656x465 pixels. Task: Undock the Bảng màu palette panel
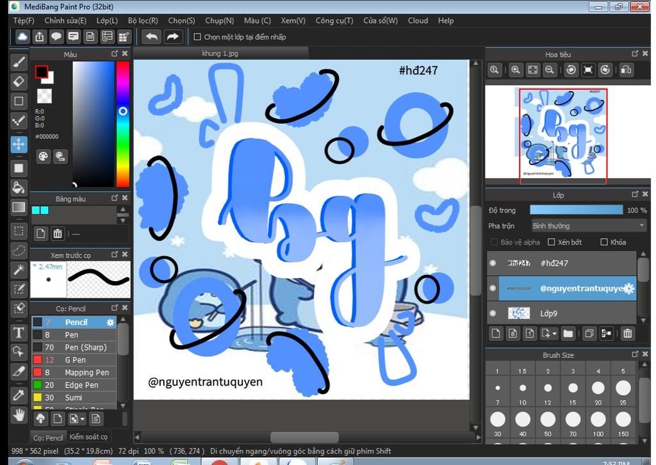115,198
